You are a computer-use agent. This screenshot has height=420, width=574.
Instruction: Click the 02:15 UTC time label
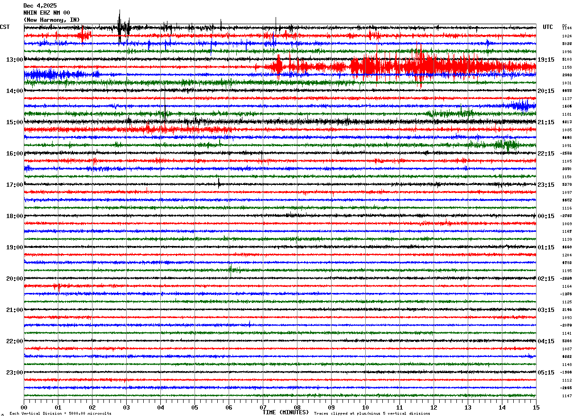click(546, 279)
